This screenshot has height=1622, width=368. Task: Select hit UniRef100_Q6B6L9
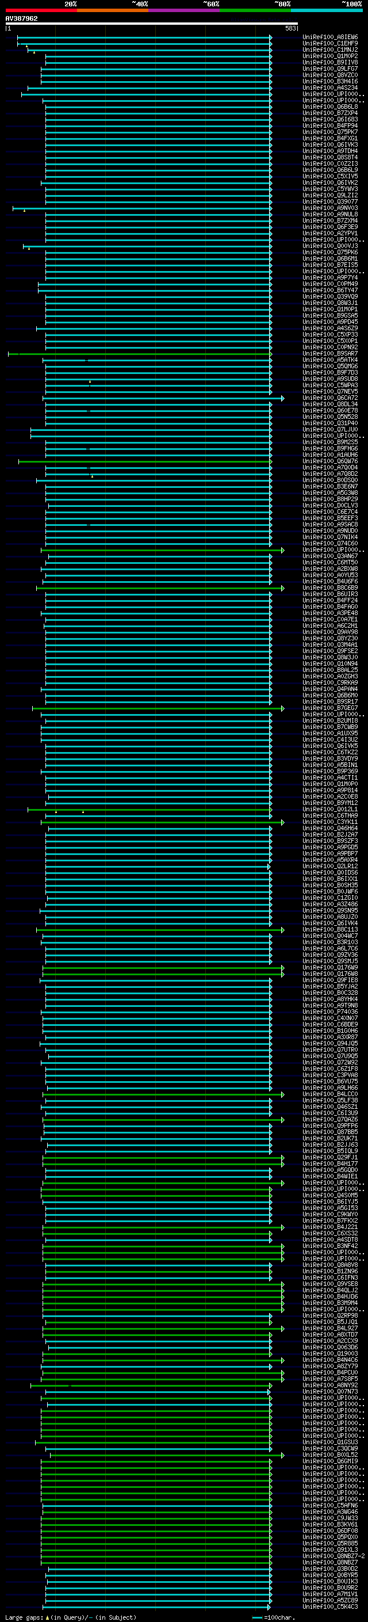pos(330,170)
